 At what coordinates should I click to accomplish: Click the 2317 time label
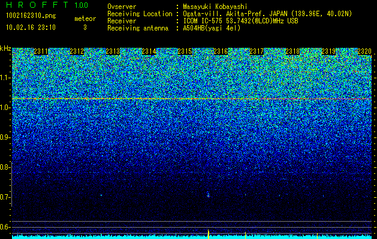pos(257,51)
